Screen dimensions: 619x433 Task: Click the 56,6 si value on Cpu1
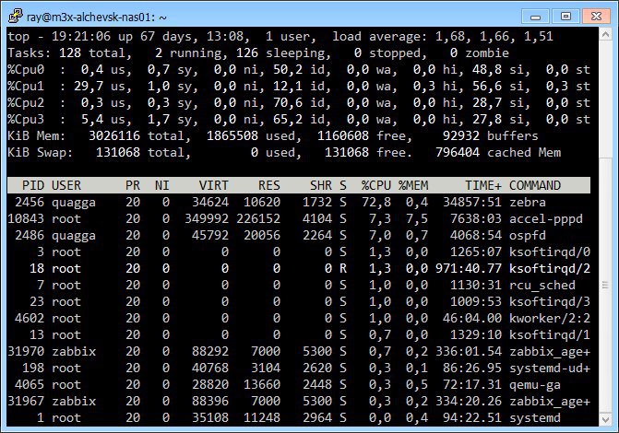[x=487, y=86]
